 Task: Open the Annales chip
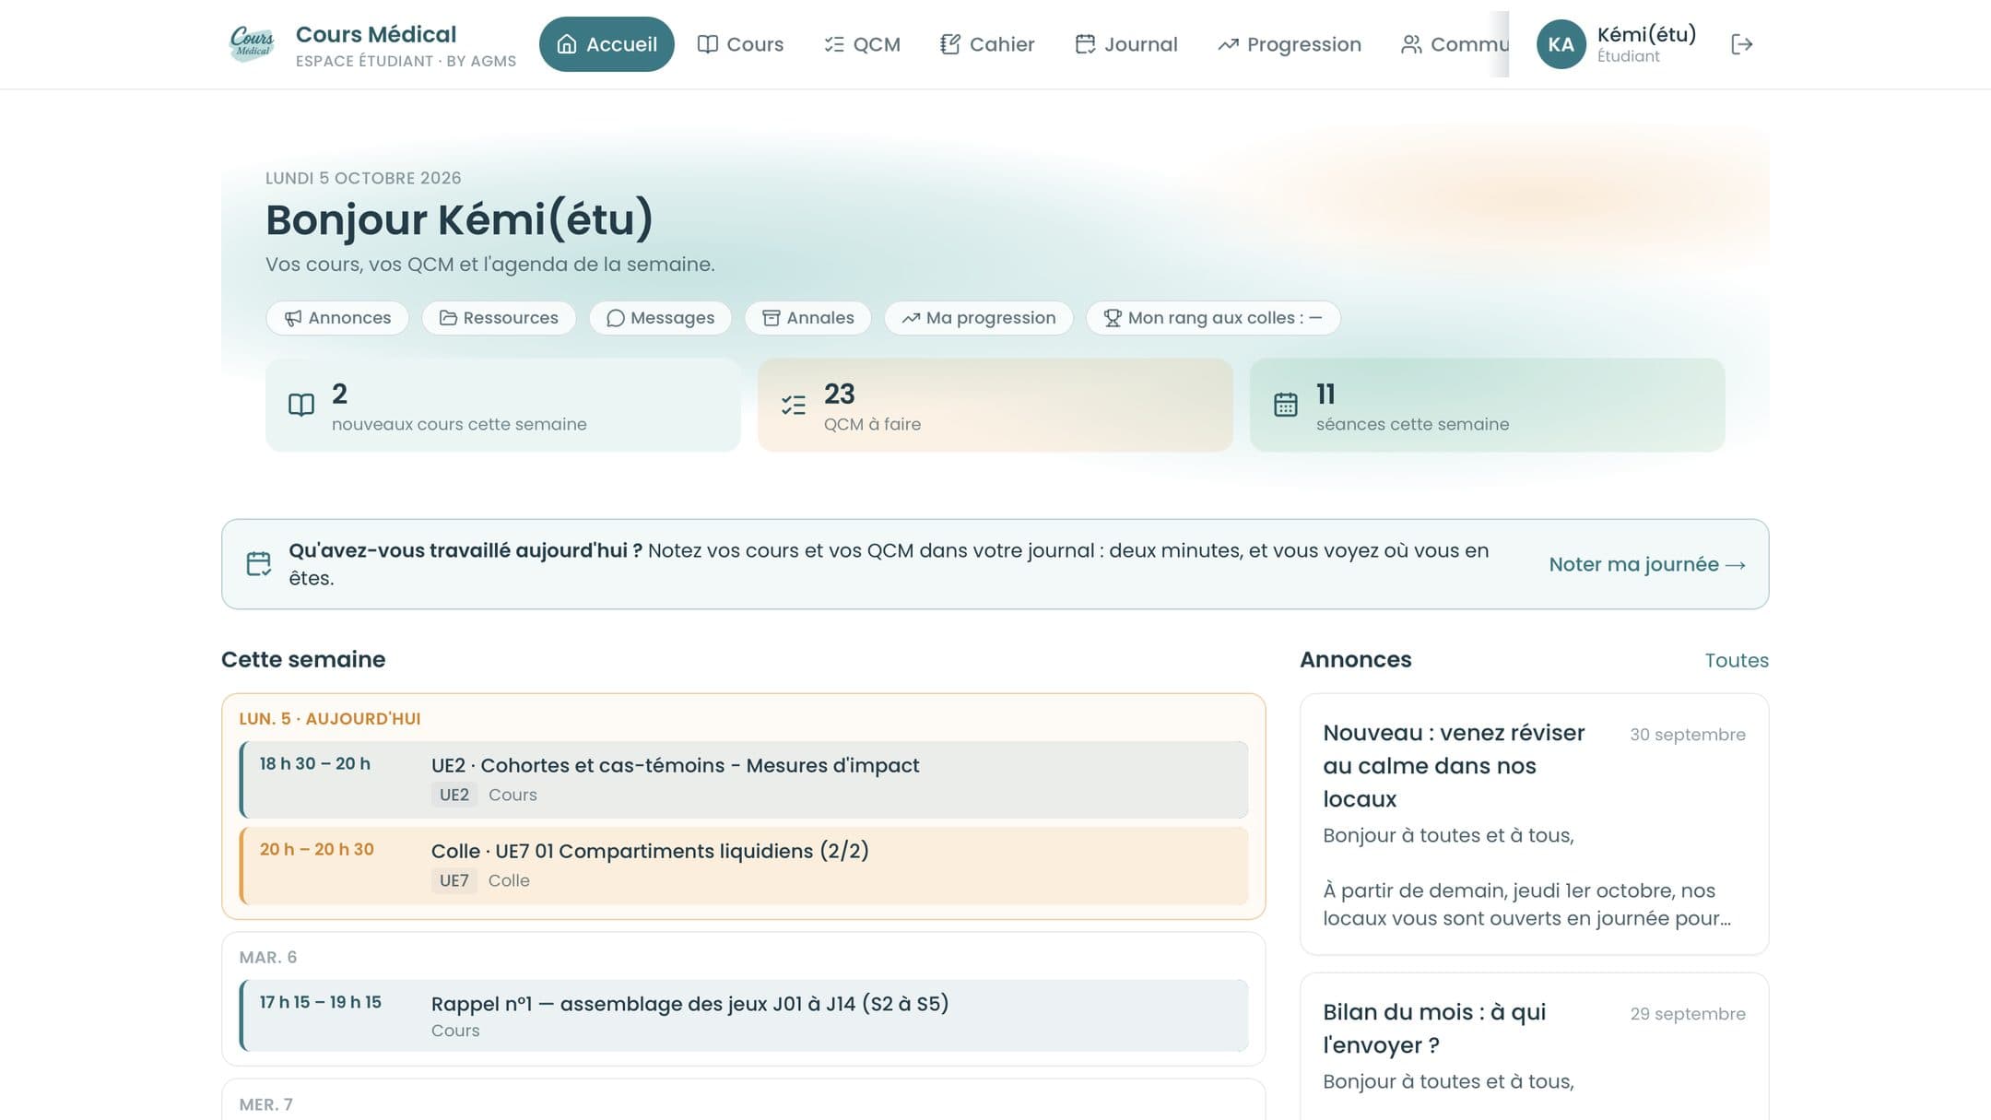tap(808, 318)
